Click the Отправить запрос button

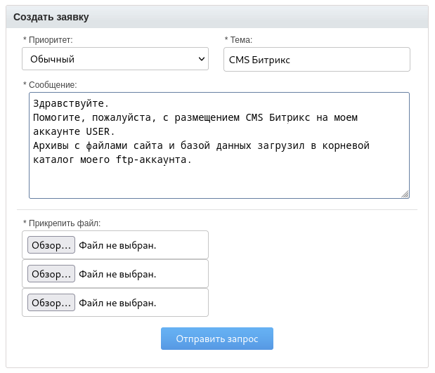tap(216, 339)
